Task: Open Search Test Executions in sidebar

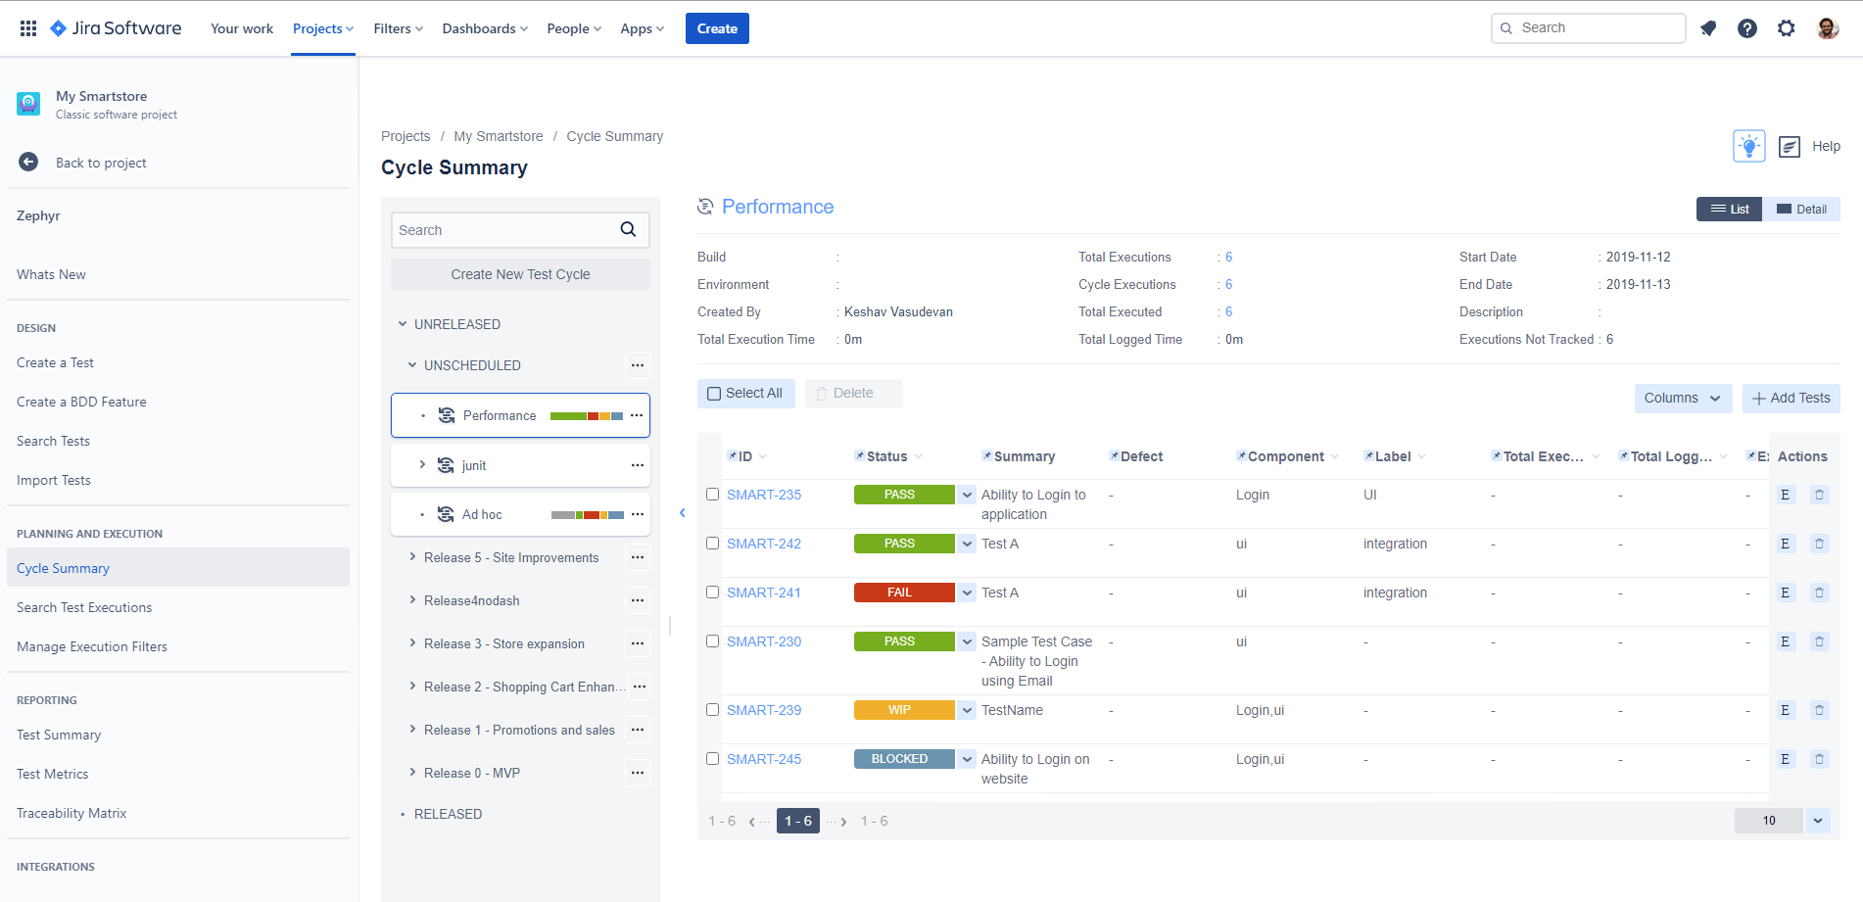Action: pos(84,607)
